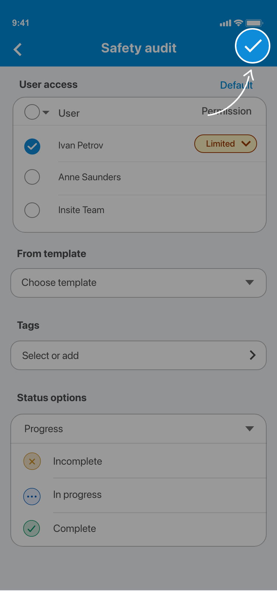Screen dimensions: 277x591
Task: Go back using the header arrow
Action: 18,49
